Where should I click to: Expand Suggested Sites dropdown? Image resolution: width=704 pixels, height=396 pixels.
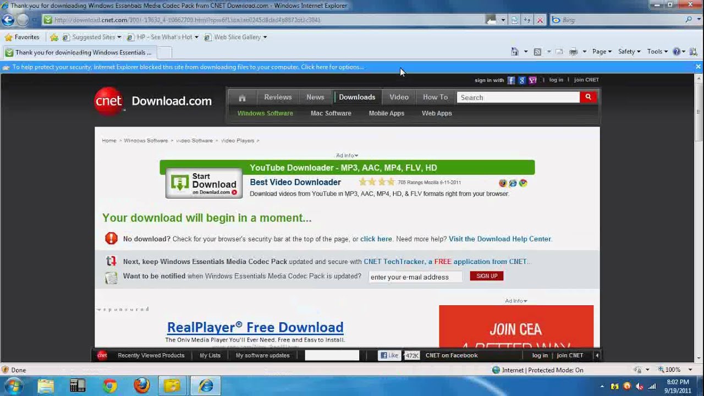point(119,37)
